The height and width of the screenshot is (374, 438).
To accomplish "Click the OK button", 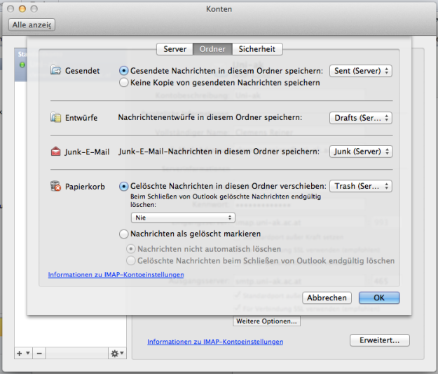I will (378, 298).
